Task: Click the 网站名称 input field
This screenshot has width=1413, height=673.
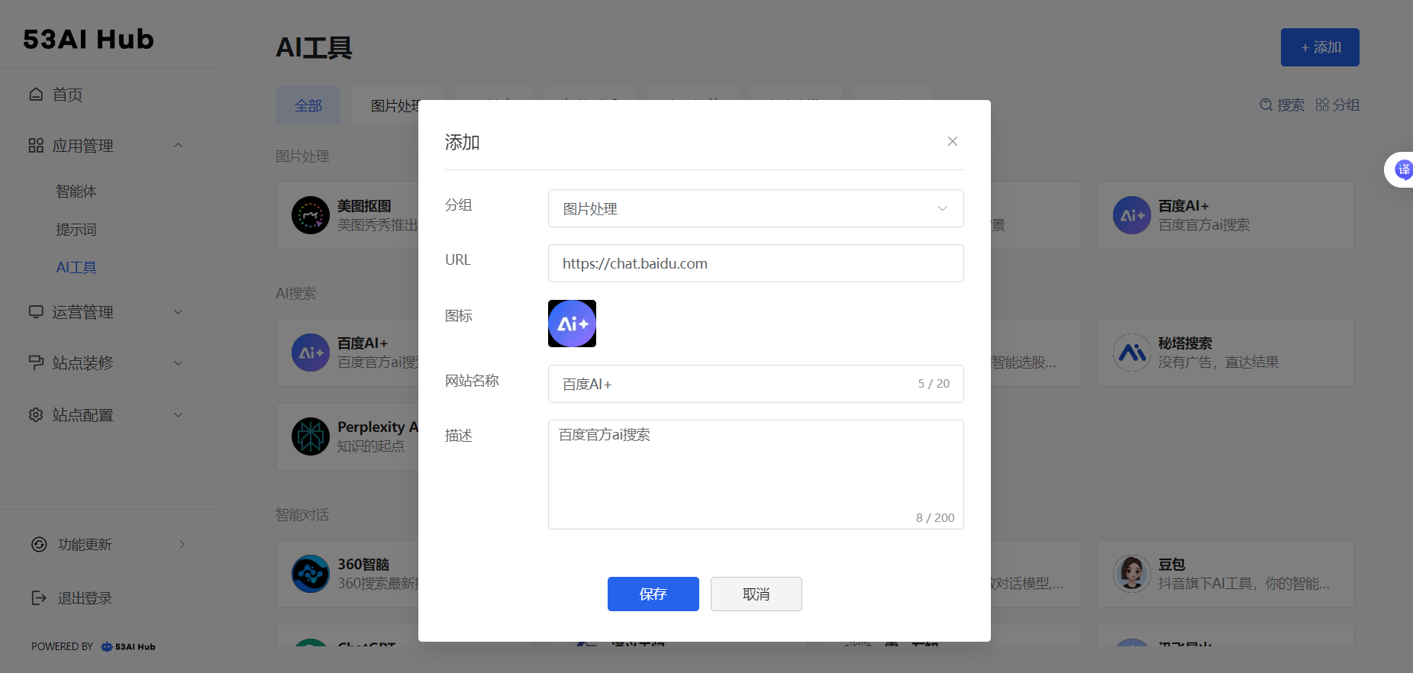Action: (x=733, y=384)
